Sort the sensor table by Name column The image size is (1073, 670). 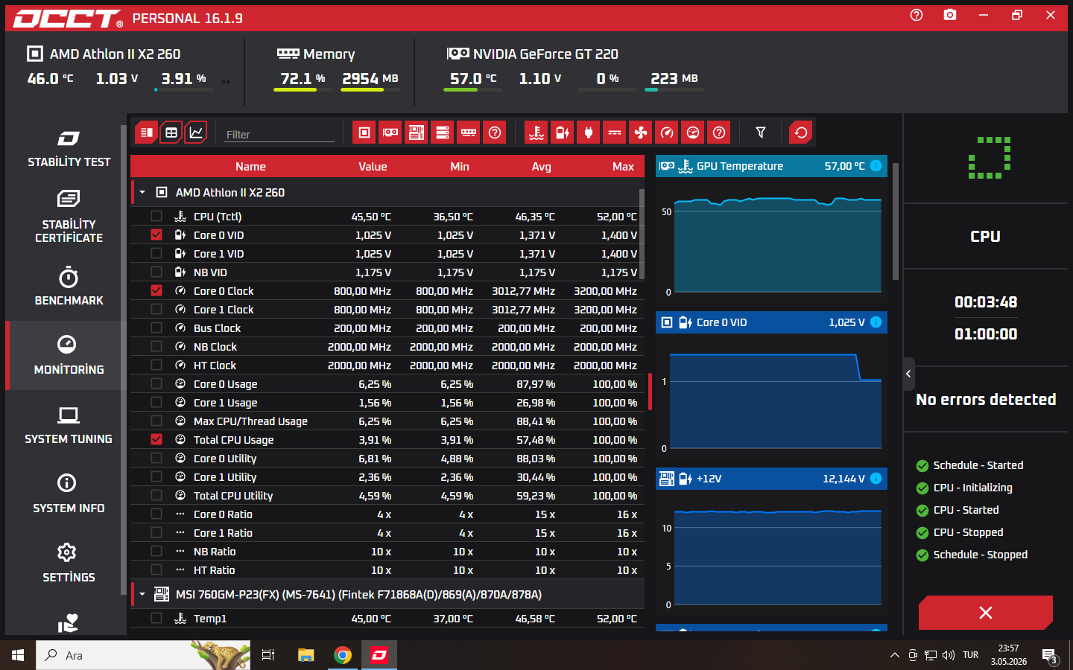point(250,167)
